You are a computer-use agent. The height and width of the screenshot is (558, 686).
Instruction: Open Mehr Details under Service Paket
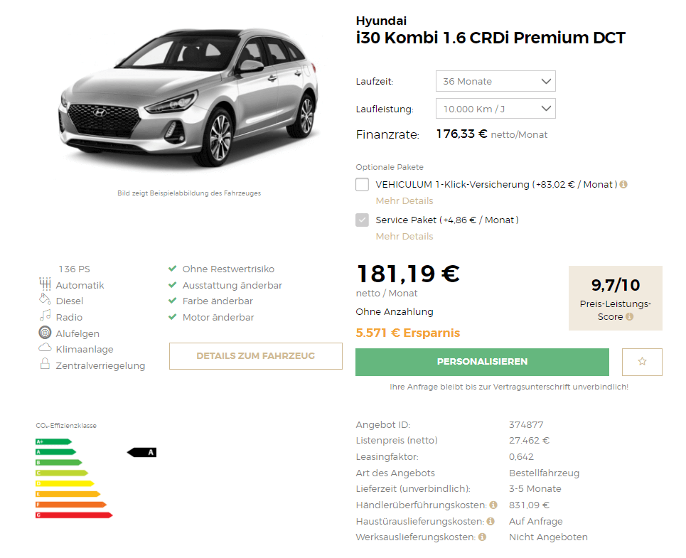click(x=404, y=237)
